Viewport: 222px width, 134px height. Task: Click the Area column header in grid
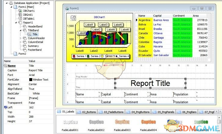point(196,16)
